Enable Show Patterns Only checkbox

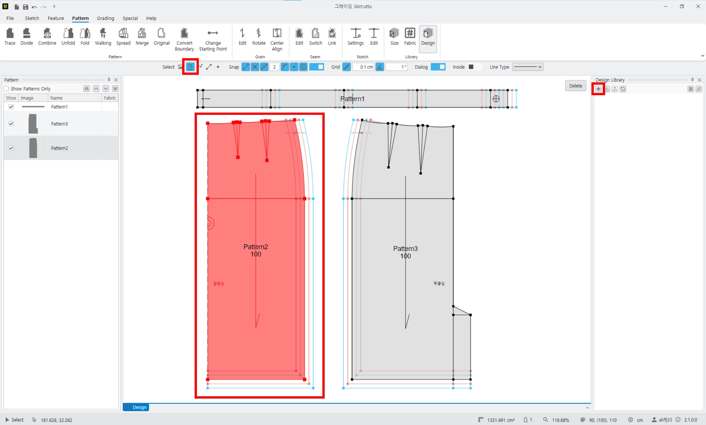pyautogui.click(x=6, y=89)
